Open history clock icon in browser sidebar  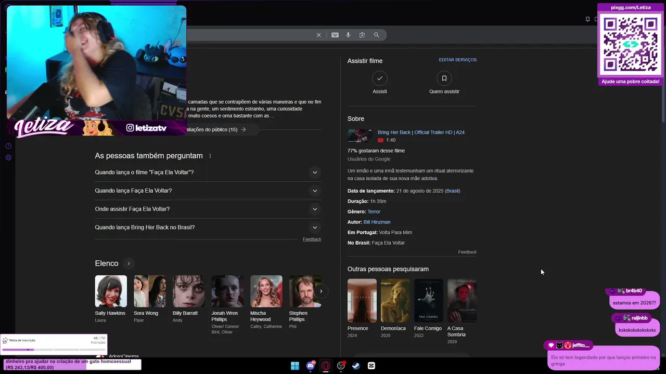click(8, 146)
